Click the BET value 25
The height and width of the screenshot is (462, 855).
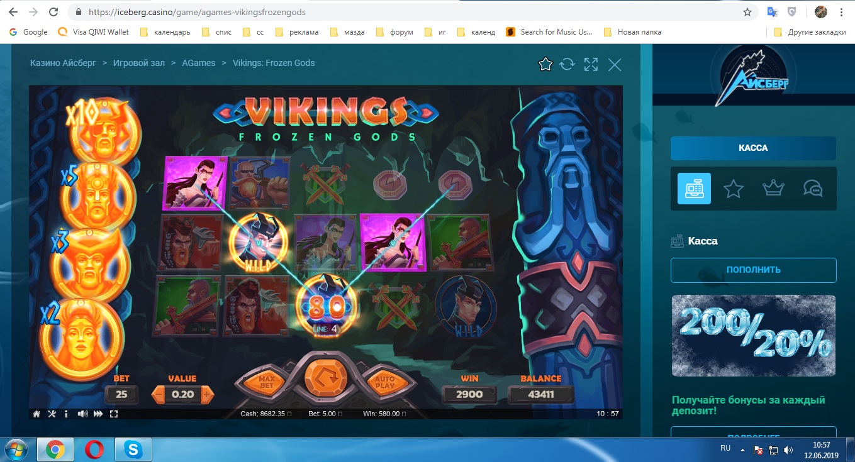point(121,394)
